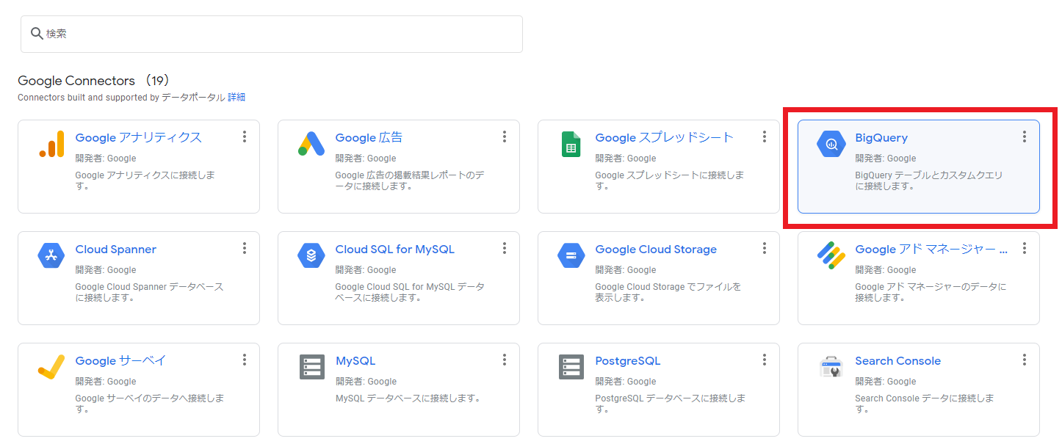
Task: Open more options for MySQL card
Action: click(x=505, y=360)
